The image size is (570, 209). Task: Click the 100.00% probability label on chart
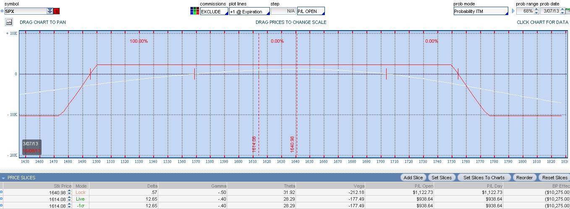click(x=139, y=41)
